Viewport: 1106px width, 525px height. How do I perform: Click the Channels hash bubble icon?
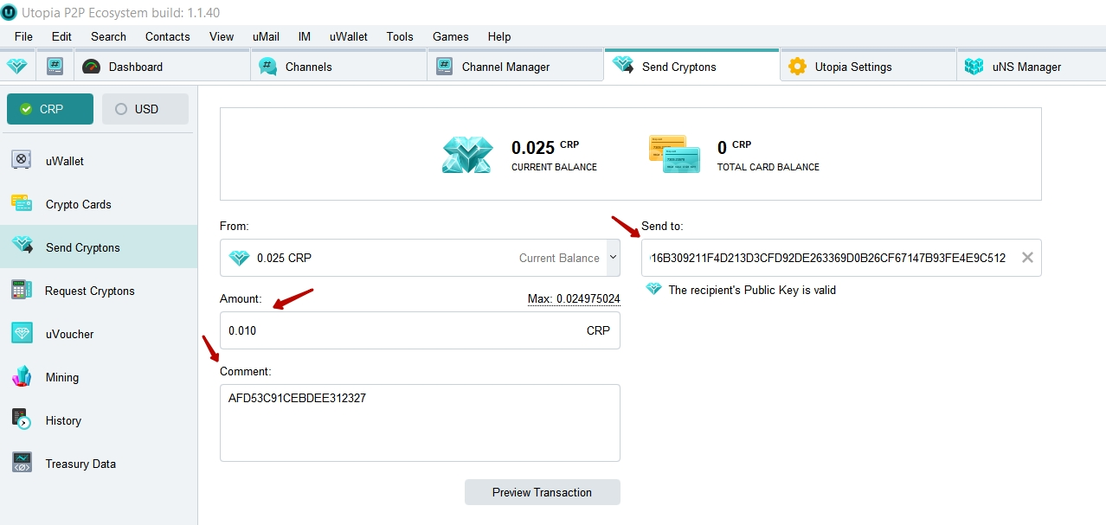(268, 67)
